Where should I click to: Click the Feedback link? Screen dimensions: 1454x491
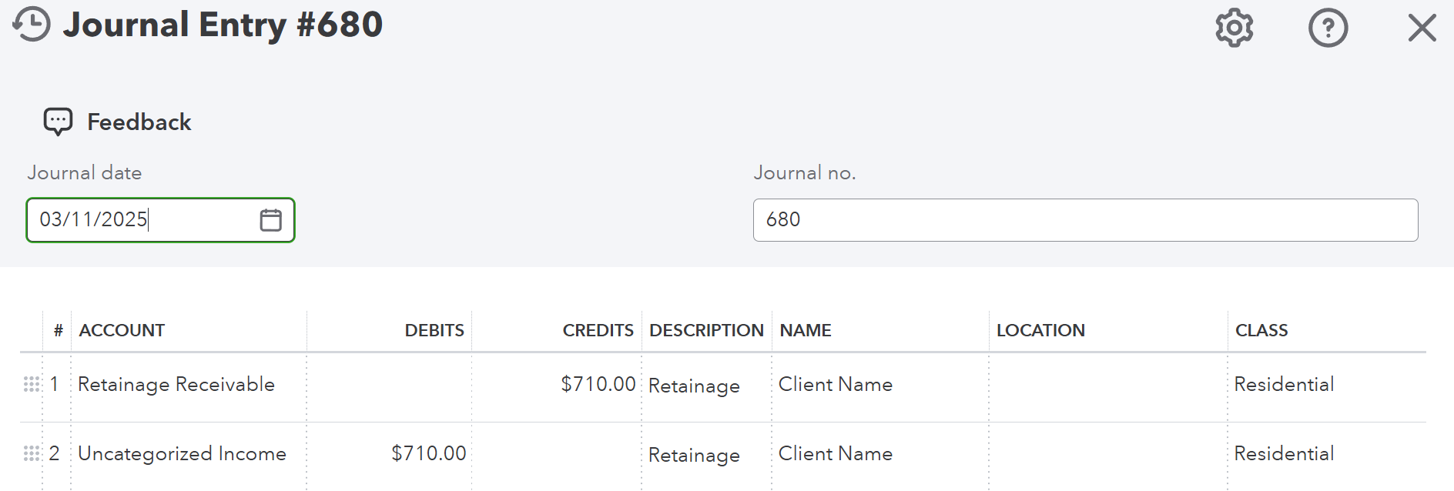139,122
